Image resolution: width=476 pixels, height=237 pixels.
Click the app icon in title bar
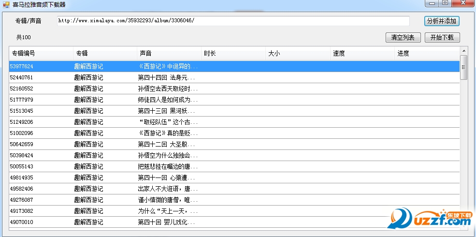tap(6, 4)
